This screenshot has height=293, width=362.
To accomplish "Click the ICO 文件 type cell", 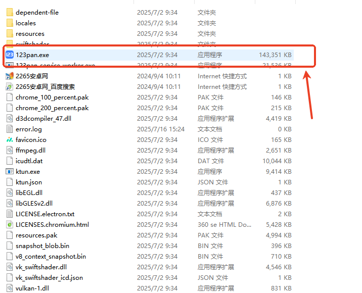I will (210, 140).
